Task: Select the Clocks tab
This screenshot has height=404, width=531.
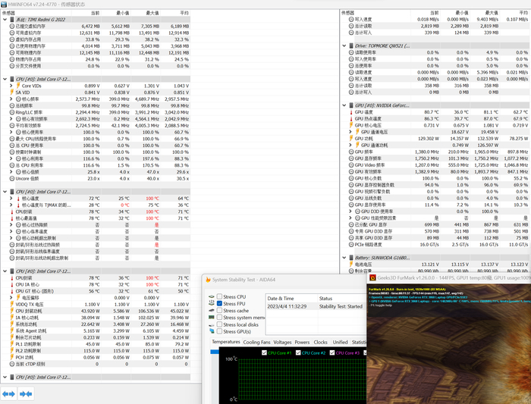Action: (321, 342)
